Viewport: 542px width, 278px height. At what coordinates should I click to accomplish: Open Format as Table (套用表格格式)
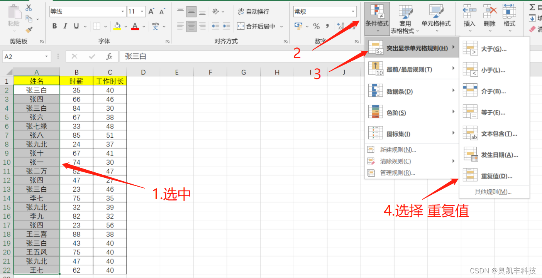(405, 18)
